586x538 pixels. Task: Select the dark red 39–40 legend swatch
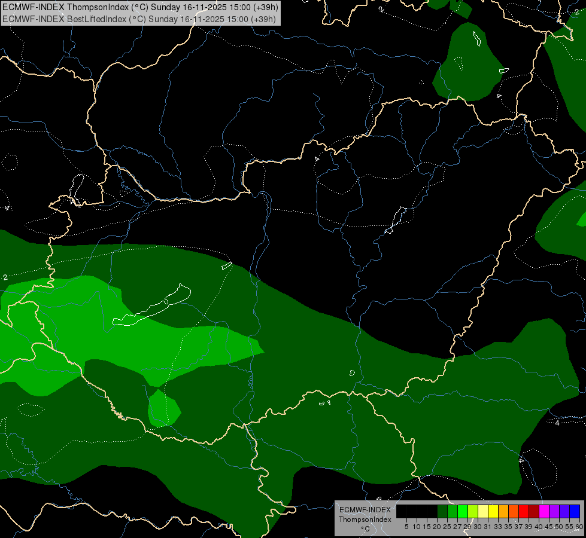(534, 511)
